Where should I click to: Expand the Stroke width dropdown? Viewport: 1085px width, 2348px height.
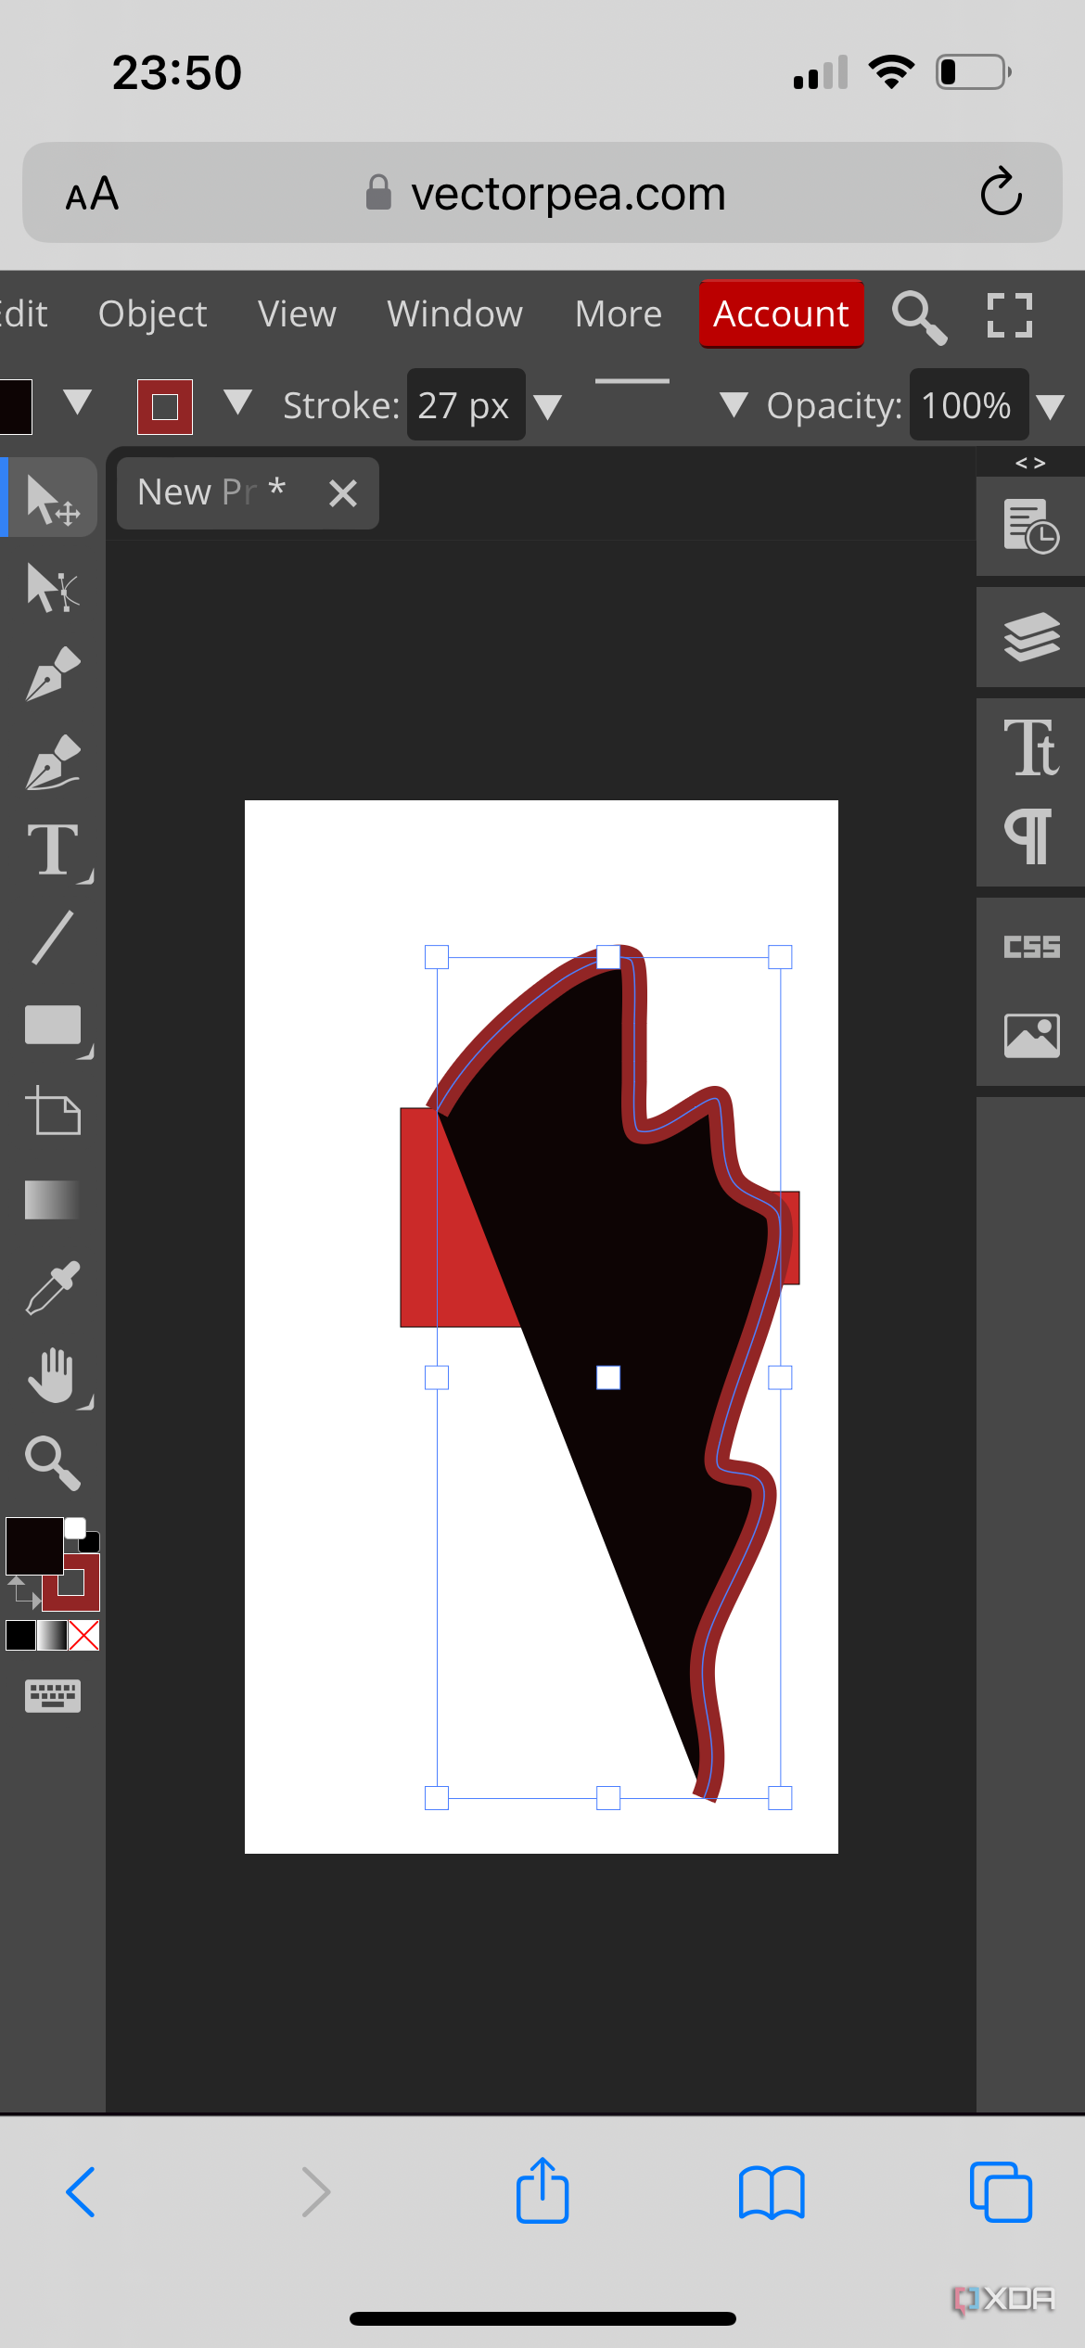pyautogui.click(x=548, y=406)
